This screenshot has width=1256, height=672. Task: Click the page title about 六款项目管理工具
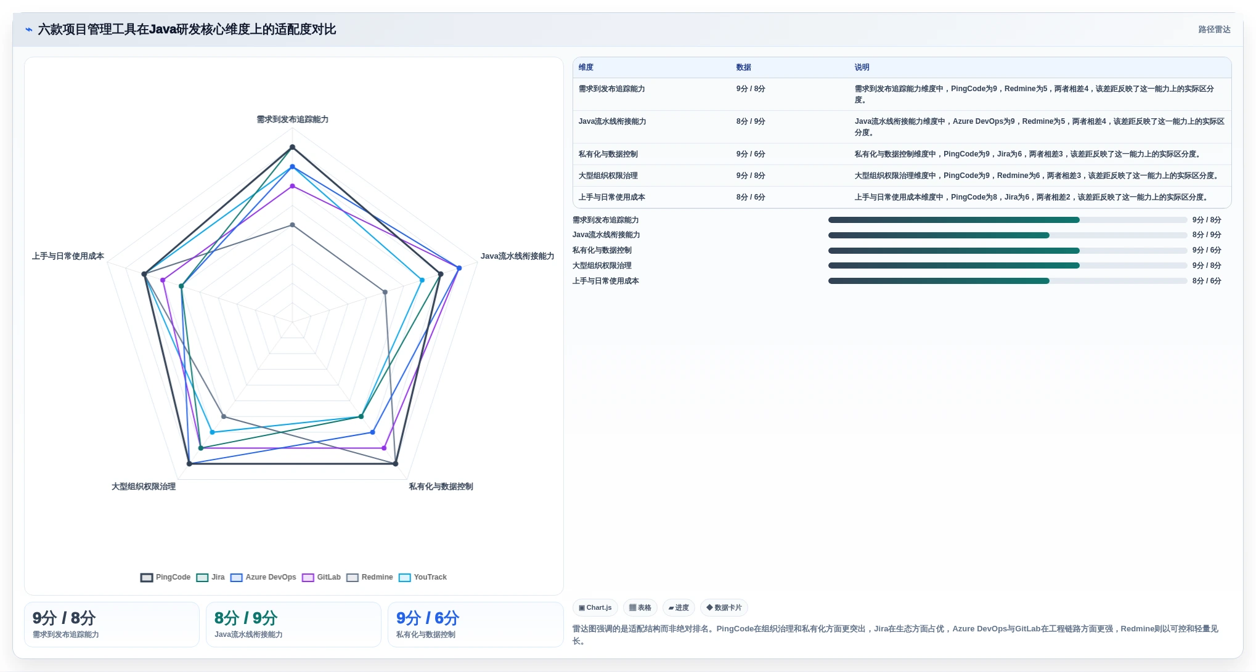click(187, 30)
